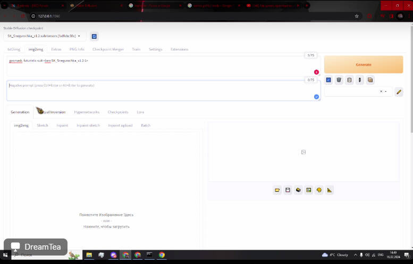Open a new browser tab with plus

[x=307, y=5]
